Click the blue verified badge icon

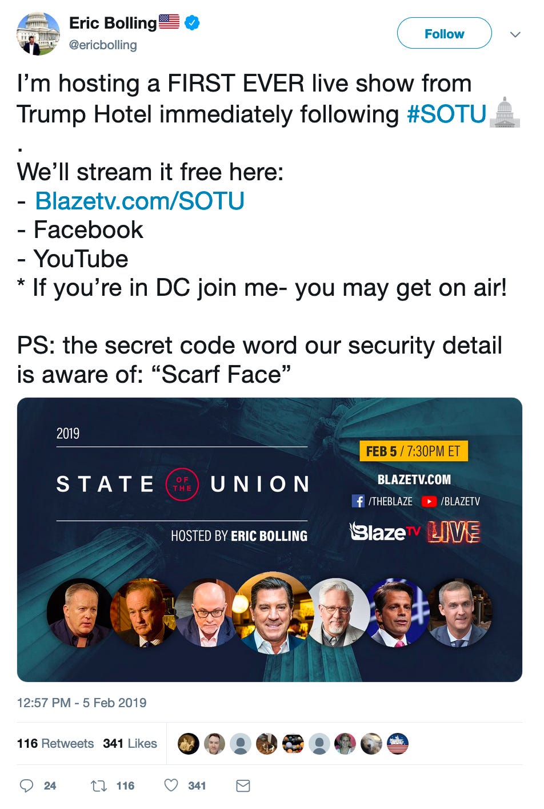(192, 23)
